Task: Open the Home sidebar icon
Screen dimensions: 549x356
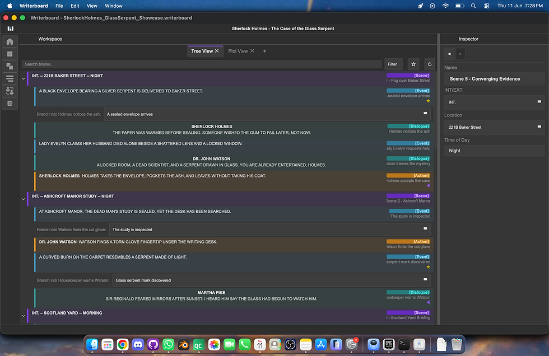Action: click(10, 41)
